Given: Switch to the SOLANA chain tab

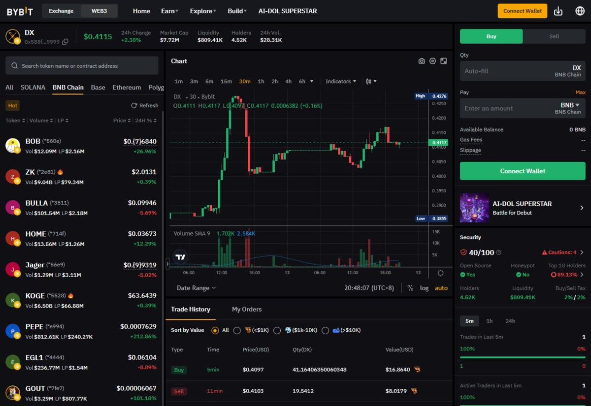Looking at the screenshot, I should (x=33, y=88).
